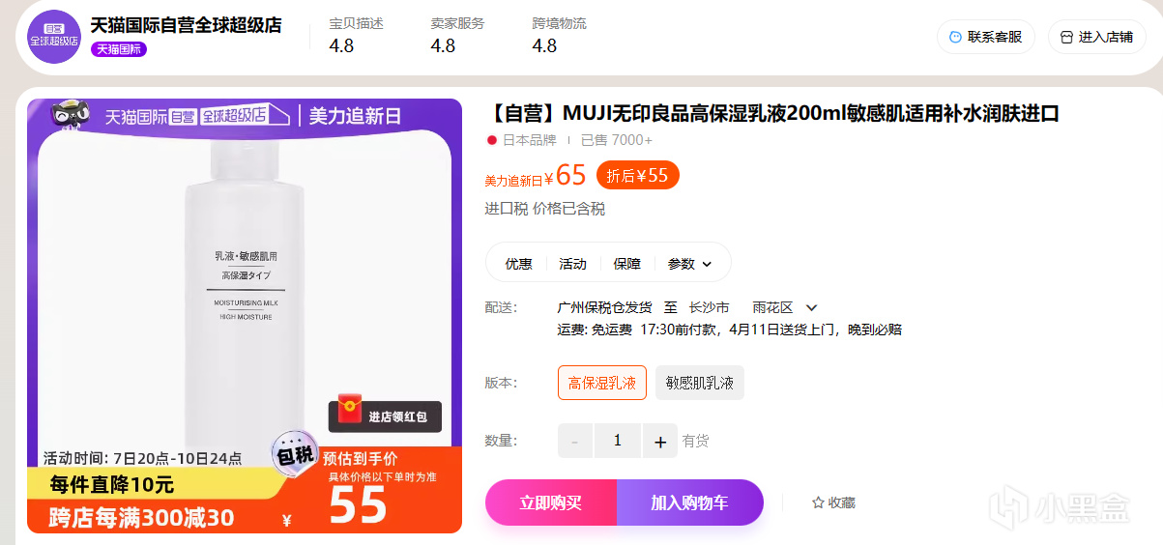Save the item with 收藏

[x=833, y=502]
